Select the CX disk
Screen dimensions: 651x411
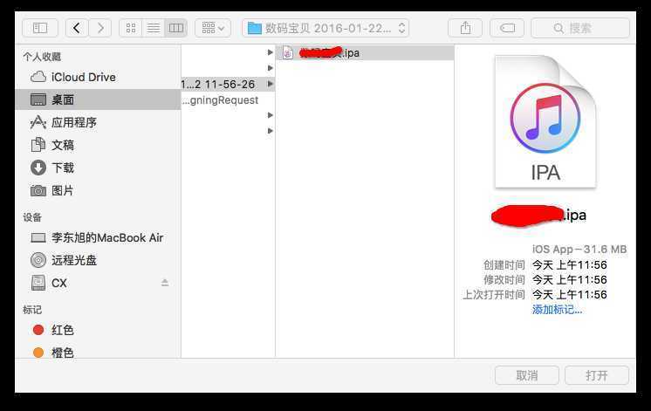click(x=98, y=283)
